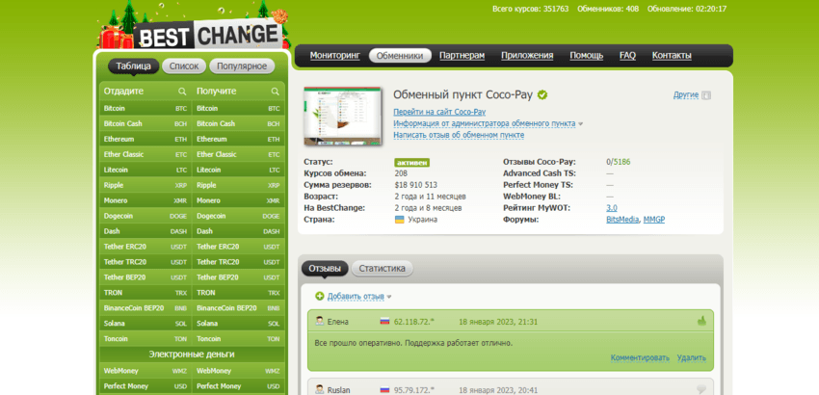Select the Отзывы tab
Image resolution: width=819 pixels, height=395 pixels.
[x=325, y=269]
